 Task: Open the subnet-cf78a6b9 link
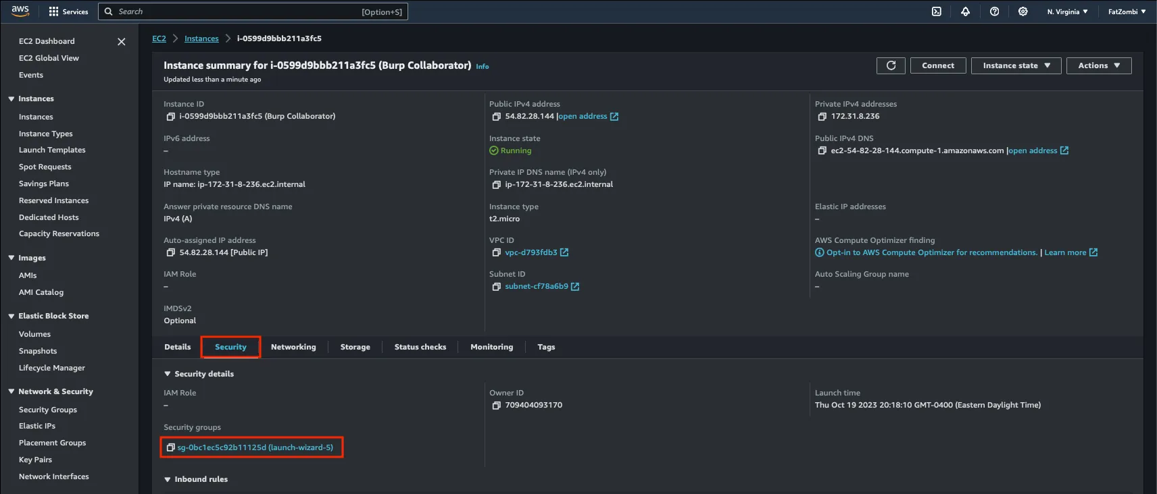[x=537, y=287]
